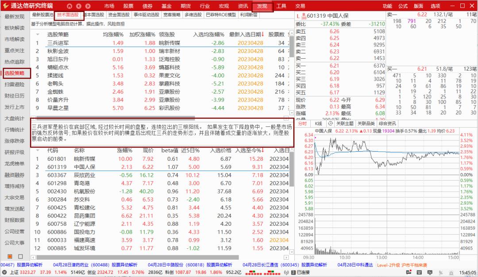Click the alarm bell icon in status bar
Screen dimensions: 478x277
click(x=451, y=273)
